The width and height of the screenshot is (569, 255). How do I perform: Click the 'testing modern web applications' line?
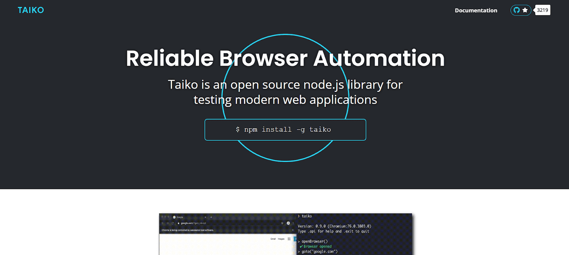285,100
